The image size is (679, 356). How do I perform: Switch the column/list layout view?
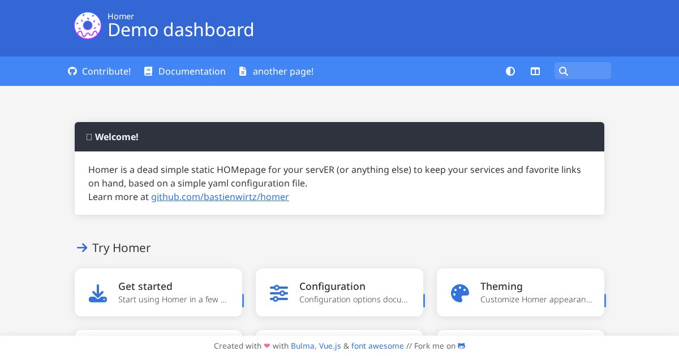[535, 71]
